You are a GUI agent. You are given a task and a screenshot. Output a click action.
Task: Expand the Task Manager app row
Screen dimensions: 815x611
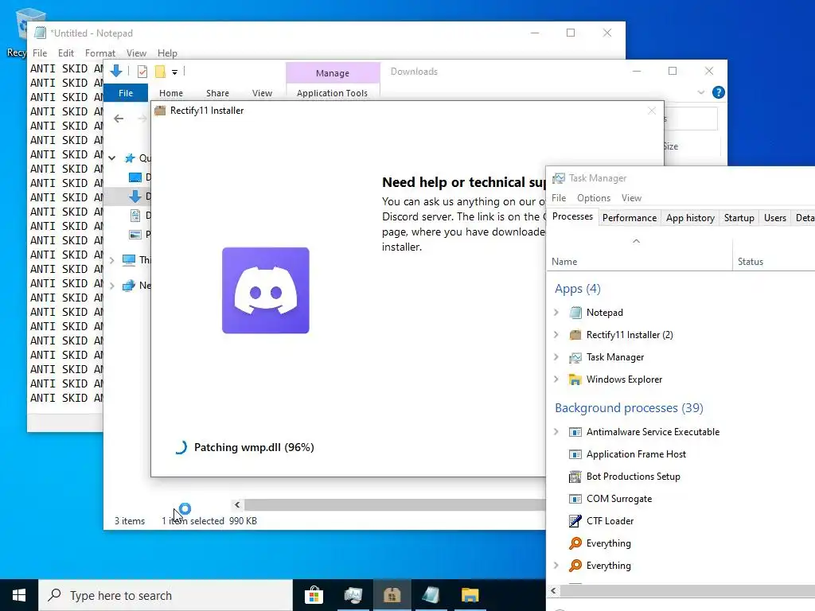tap(556, 357)
